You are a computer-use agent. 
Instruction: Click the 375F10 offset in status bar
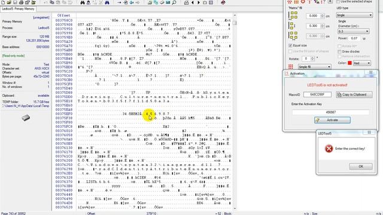(x=151, y=214)
